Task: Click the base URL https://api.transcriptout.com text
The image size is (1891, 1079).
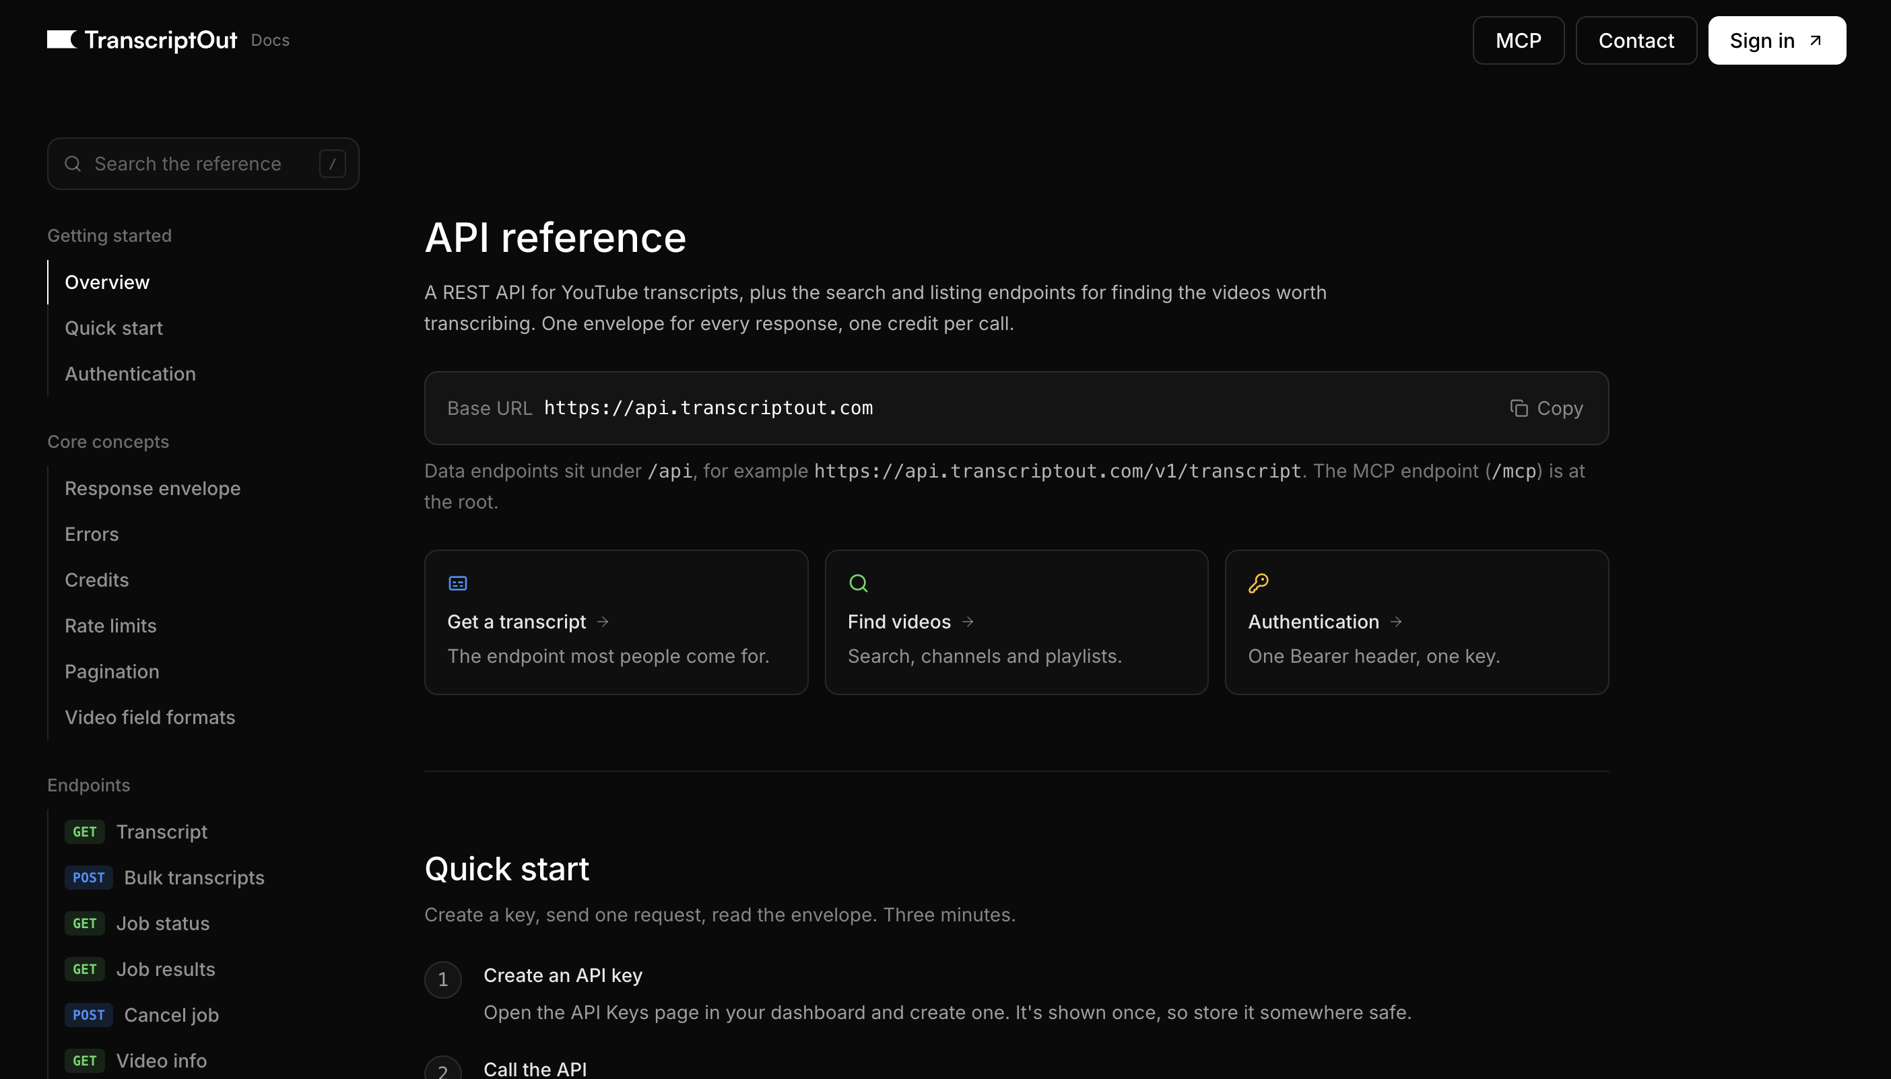Action: [708, 407]
